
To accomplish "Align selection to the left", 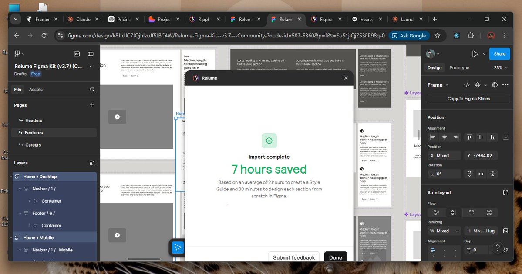I will [x=433, y=137].
